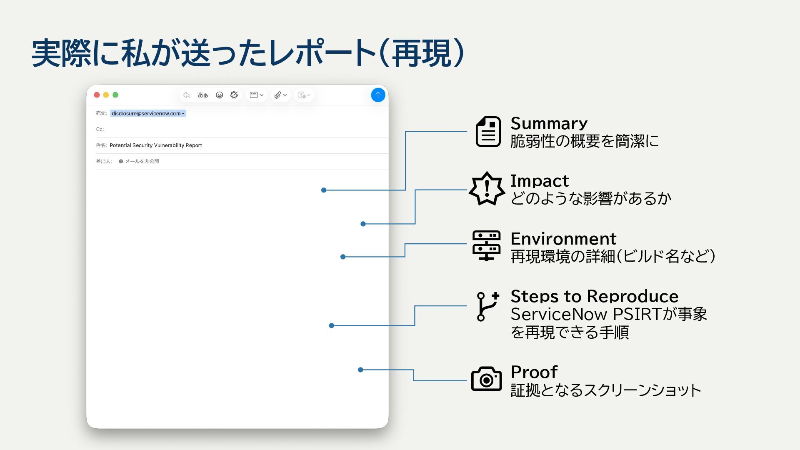This screenshot has width=800, height=450.
Task: Click the subject Potential Security Vulnerability Report
Action: pos(155,145)
